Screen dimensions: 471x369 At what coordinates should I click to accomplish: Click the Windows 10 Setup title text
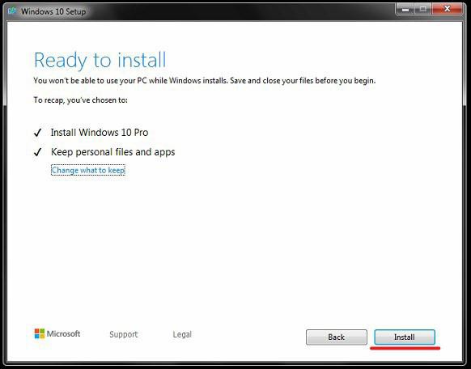[53, 11]
